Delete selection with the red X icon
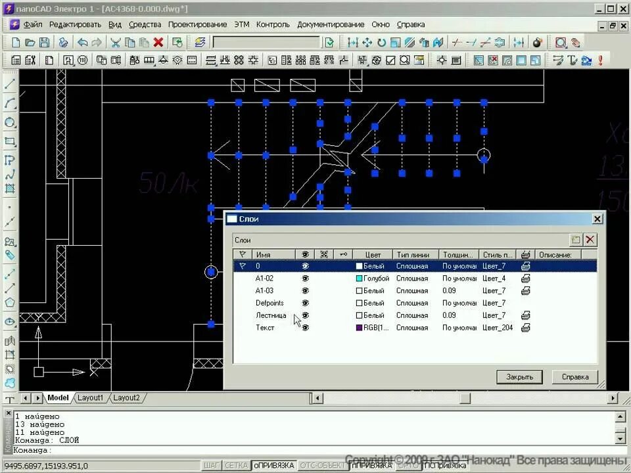The image size is (631, 473). [158, 42]
